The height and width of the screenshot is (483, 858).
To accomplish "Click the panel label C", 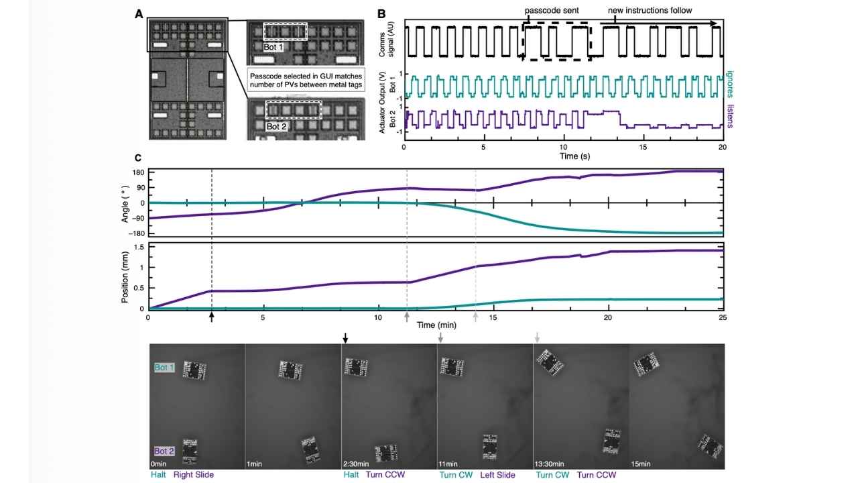I will pyautogui.click(x=138, y=158).
